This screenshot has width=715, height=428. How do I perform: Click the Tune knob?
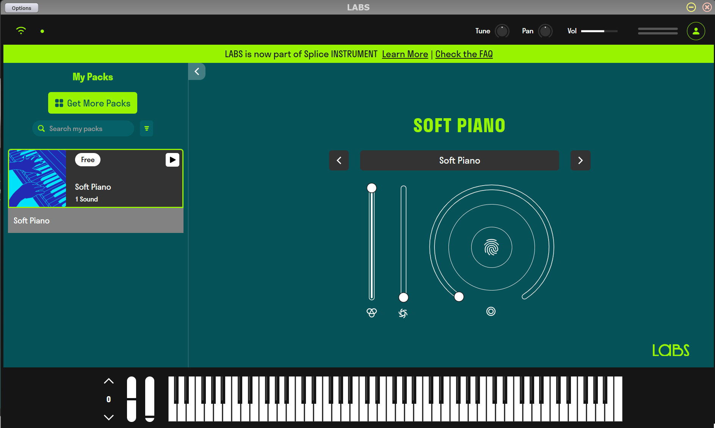503,31
